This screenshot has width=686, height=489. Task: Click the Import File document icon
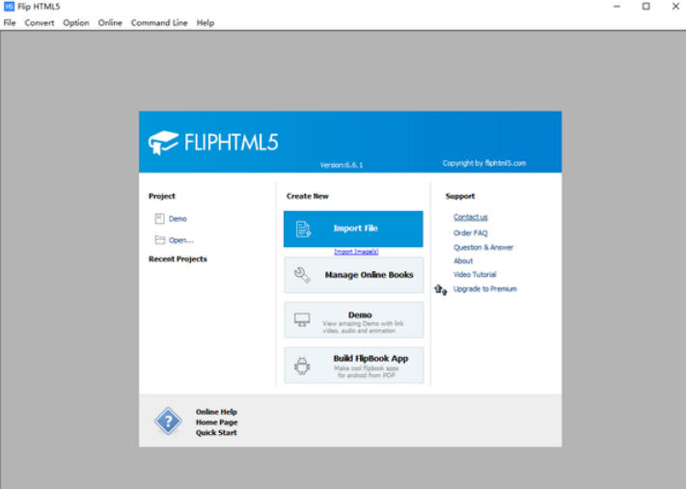[x=303, y=230]
